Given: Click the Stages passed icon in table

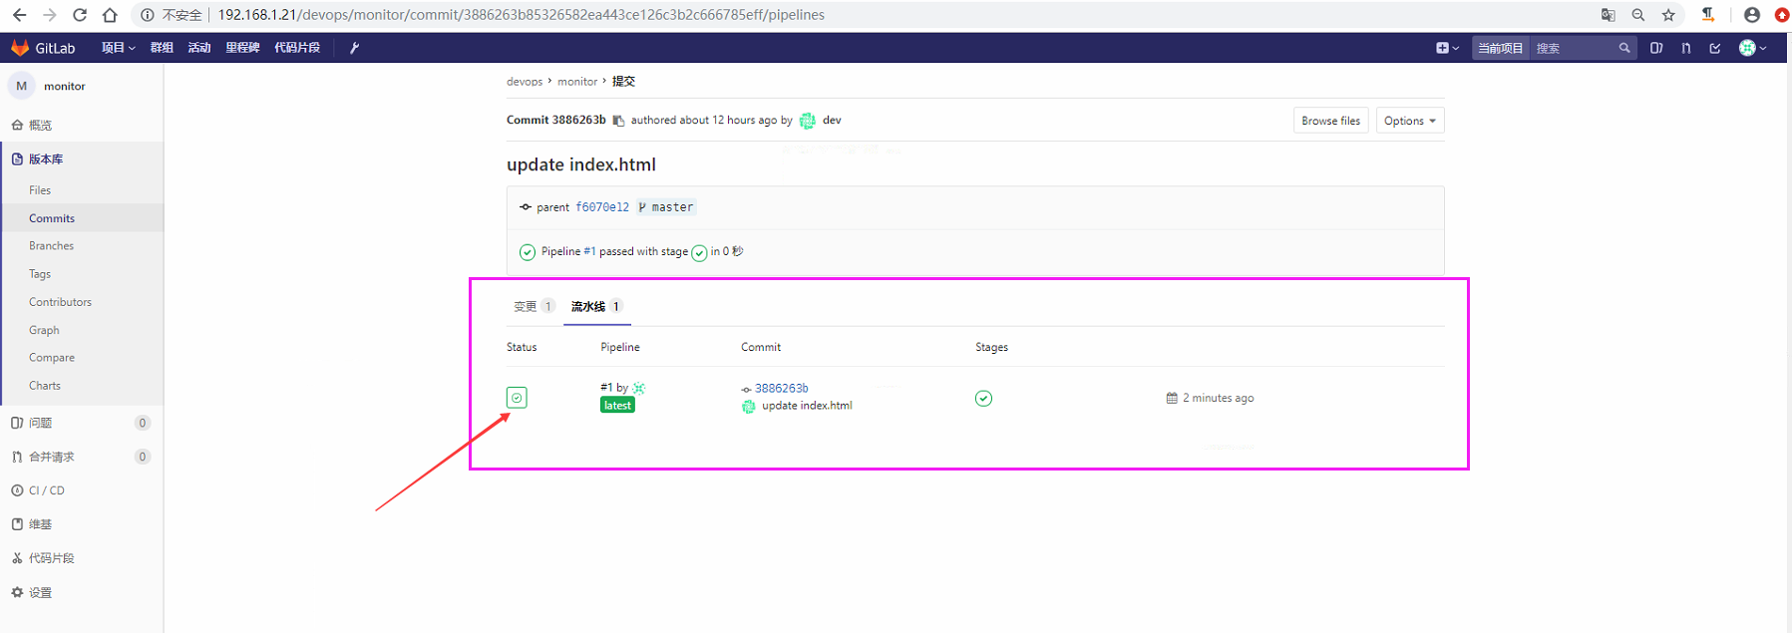Looking at the screenshot, I should (x=983, y=398).
